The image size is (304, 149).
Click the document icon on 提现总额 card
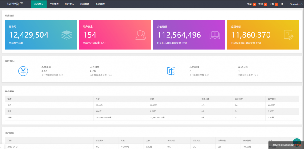[x=289, y=35]
